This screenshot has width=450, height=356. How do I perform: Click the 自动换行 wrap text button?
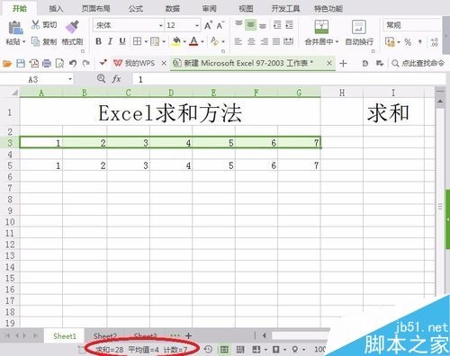(359, 33)
